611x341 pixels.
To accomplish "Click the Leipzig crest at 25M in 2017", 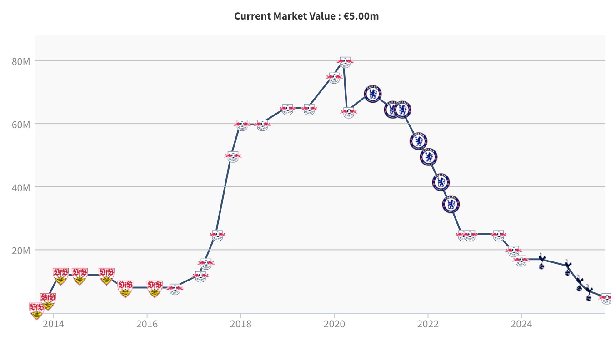I will point(217,235).
